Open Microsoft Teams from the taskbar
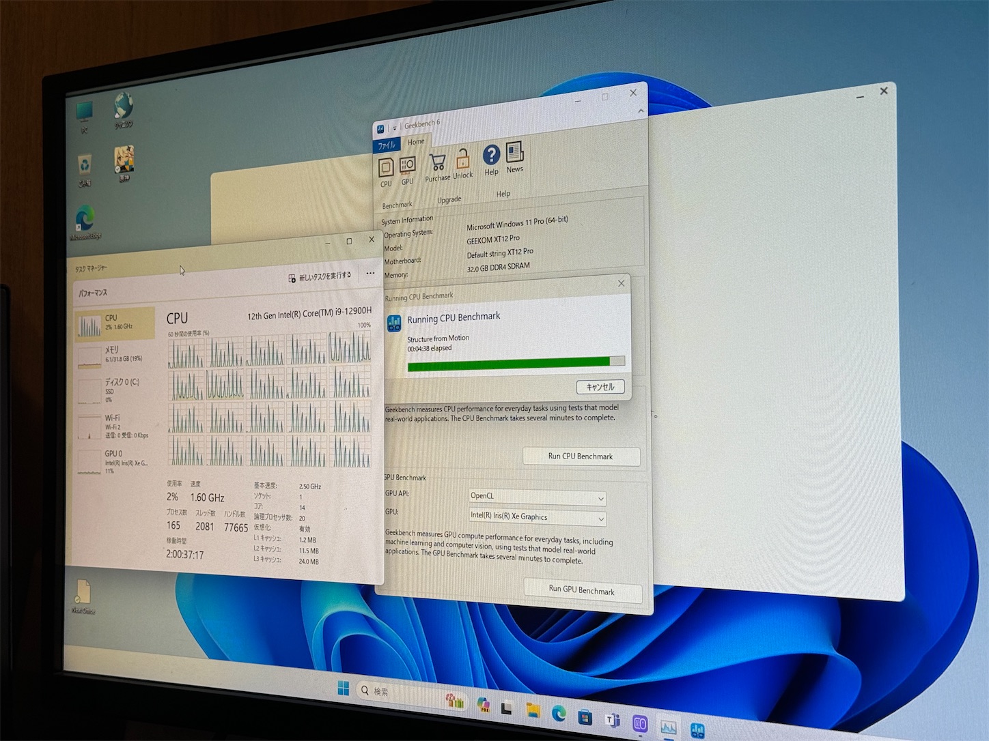The height and width of the screenshot is (741, 989). 612,721
